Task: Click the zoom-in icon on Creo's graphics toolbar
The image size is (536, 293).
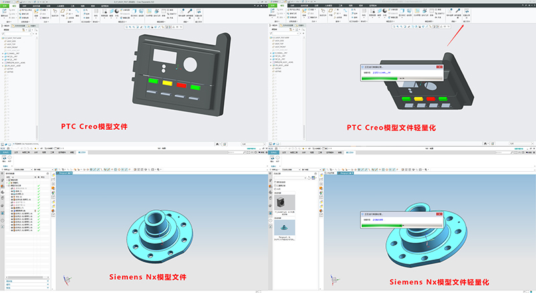Action: [x=129, y=26]
